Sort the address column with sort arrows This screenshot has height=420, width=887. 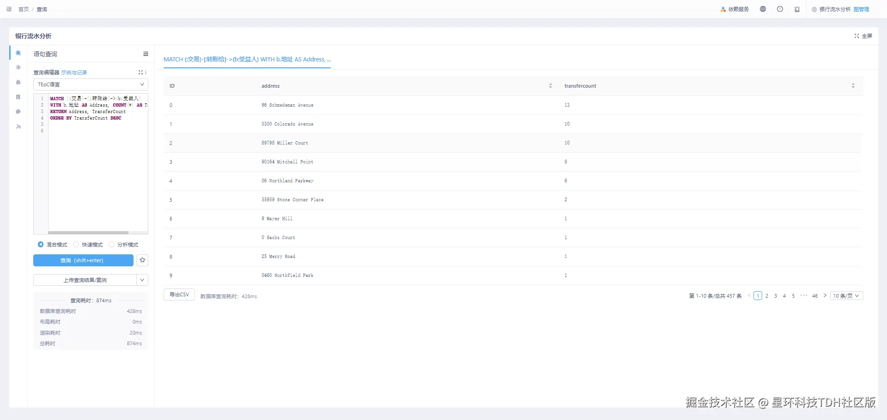[550, 86]
